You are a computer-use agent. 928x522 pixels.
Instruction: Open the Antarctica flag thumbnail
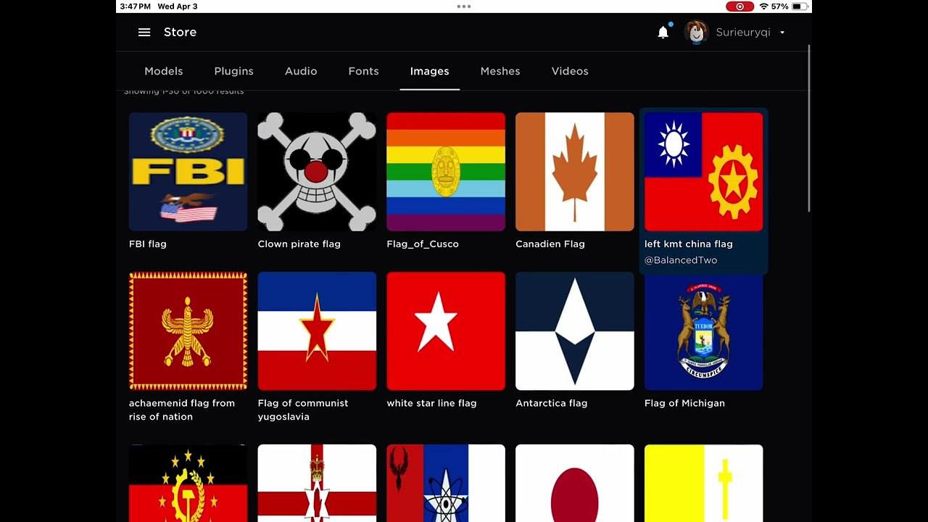[575, 331]
